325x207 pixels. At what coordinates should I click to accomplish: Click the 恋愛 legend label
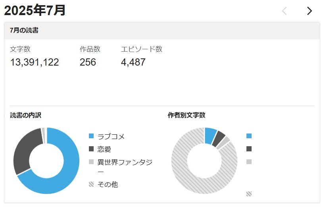click(x=104, y=149)
